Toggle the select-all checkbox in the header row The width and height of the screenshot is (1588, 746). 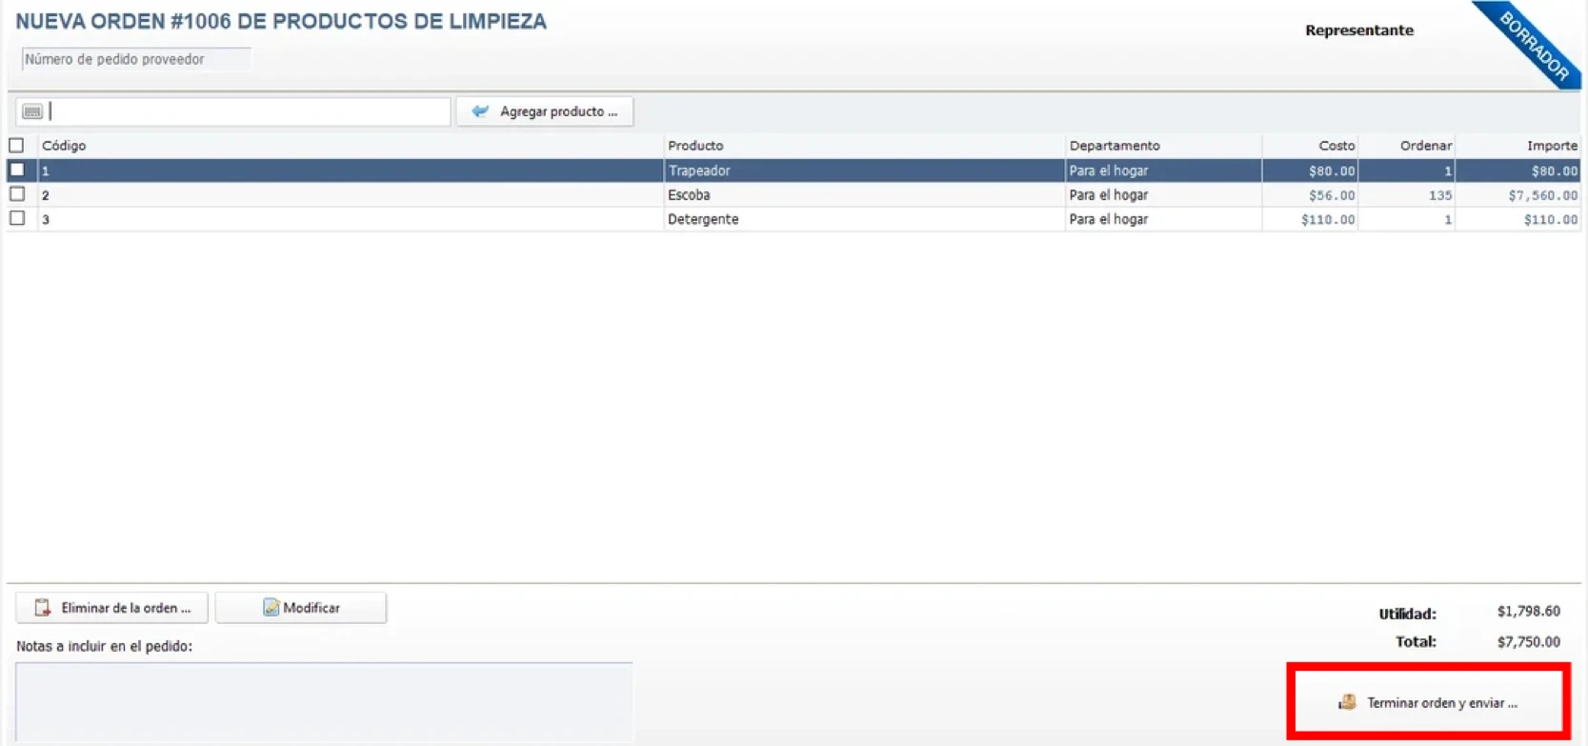(x=16, y=146)
